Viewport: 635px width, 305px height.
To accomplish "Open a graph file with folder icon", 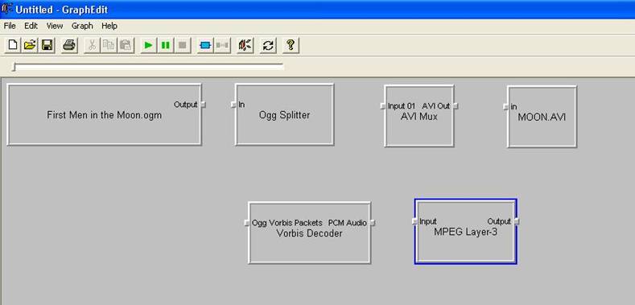I will coord(30,45).
